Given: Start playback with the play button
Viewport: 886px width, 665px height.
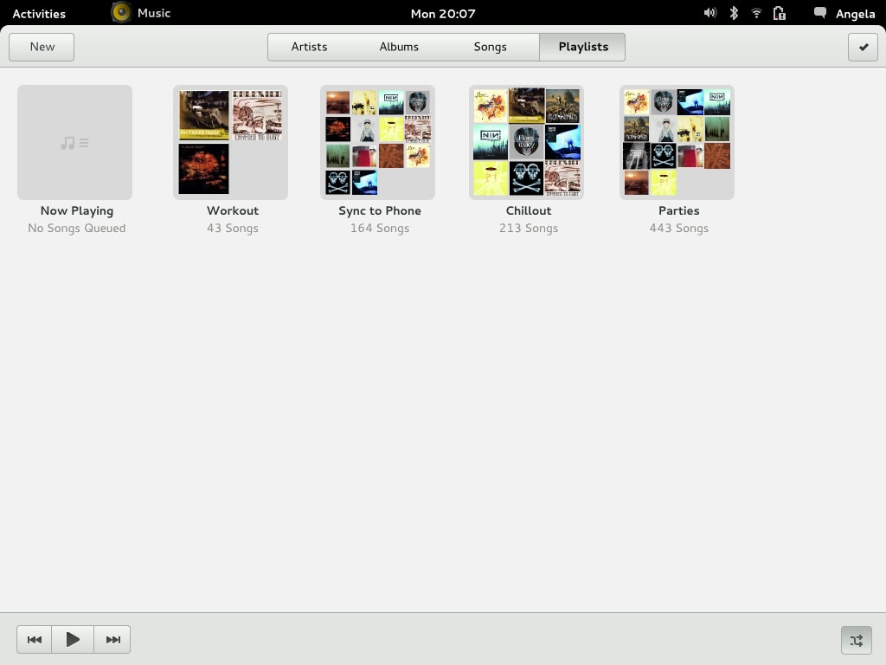Looking at the screenshot, I should (x=73, y=640).
